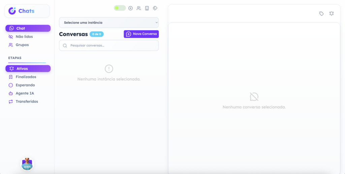Select the Ativos stage
Screen dimensions: 345x174
[28, 69]
